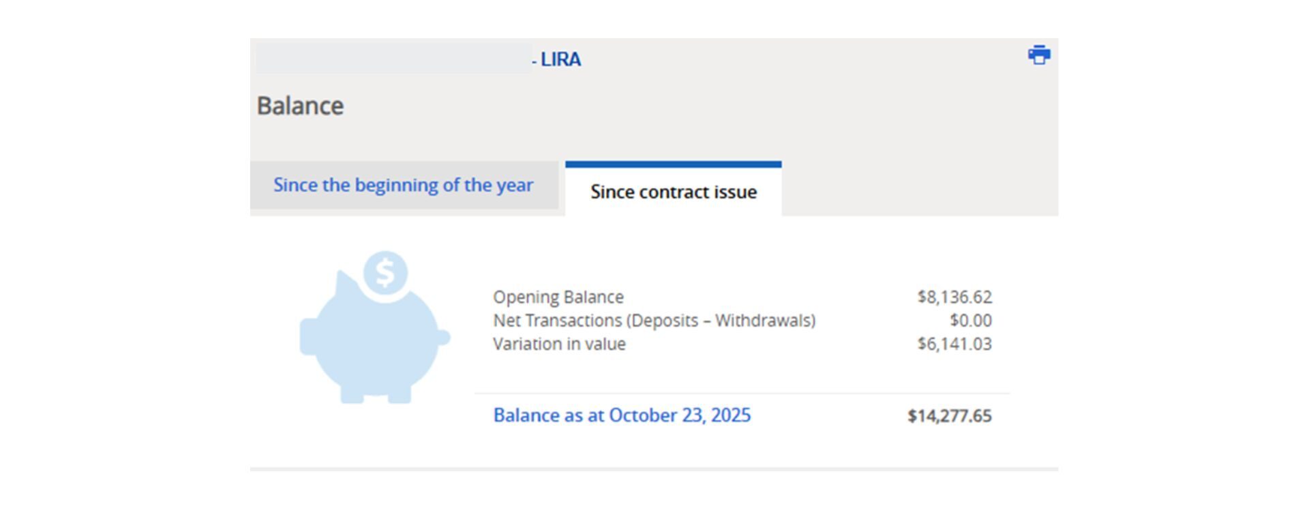This screenshot has width=1309, height=517.
Task: Click the divider line above the total balance
Action: tap(742, 394)
